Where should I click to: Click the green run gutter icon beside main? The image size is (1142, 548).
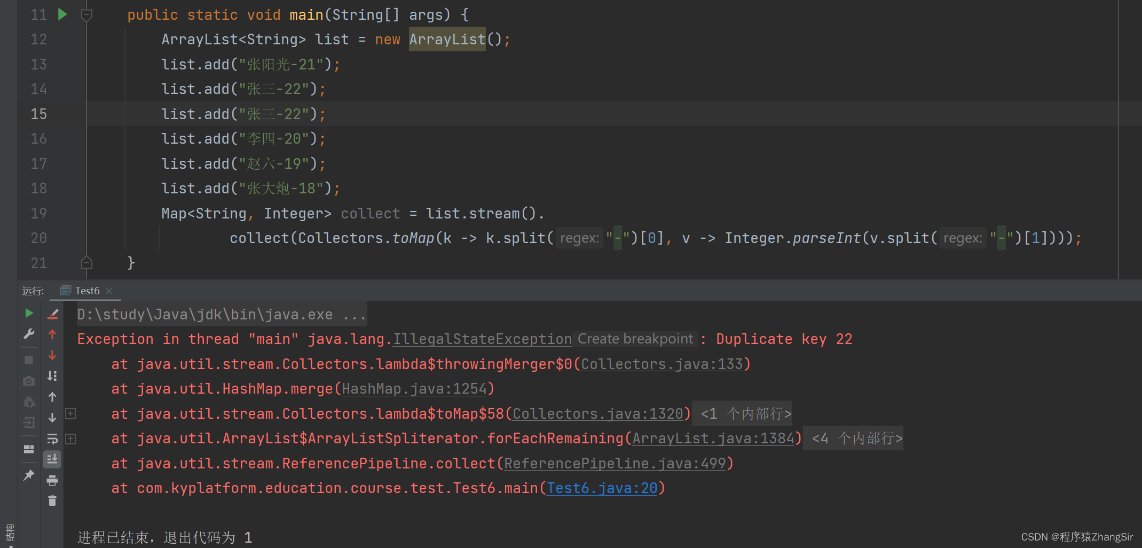62,14
